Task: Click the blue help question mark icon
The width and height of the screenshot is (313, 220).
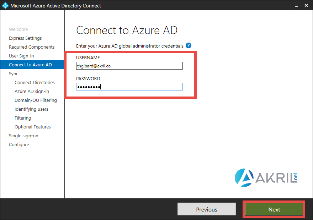Action: coord(189,45)
